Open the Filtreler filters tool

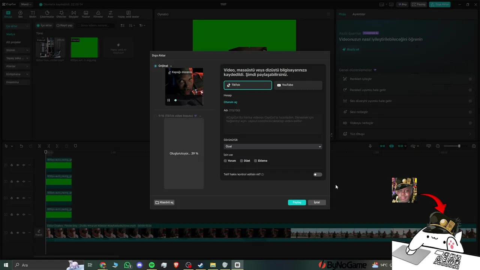[98, 14]
